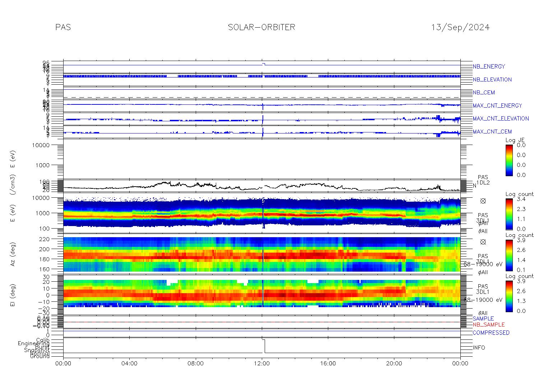Click the NB_ENERGY bump near 12:00

point(263,64)
